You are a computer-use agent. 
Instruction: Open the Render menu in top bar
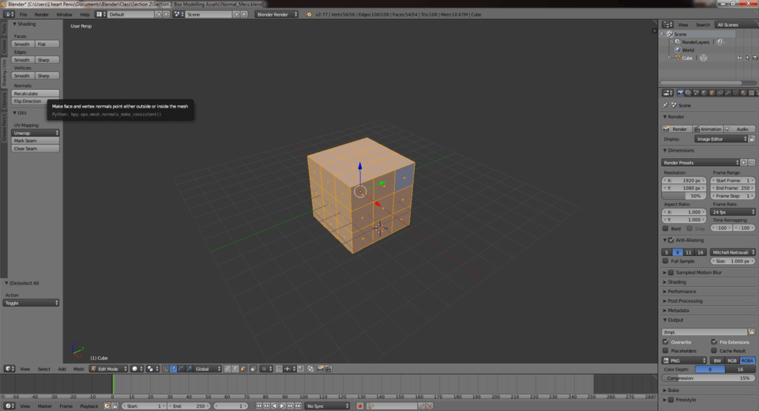[41, 14]
